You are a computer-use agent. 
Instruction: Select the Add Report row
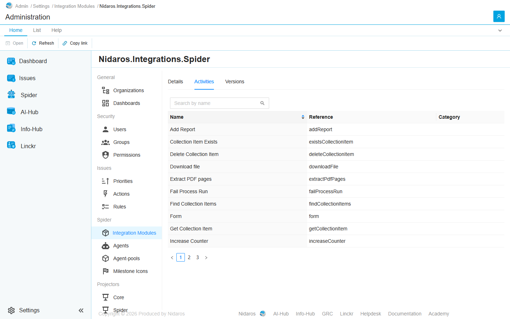tap(336, 129)
